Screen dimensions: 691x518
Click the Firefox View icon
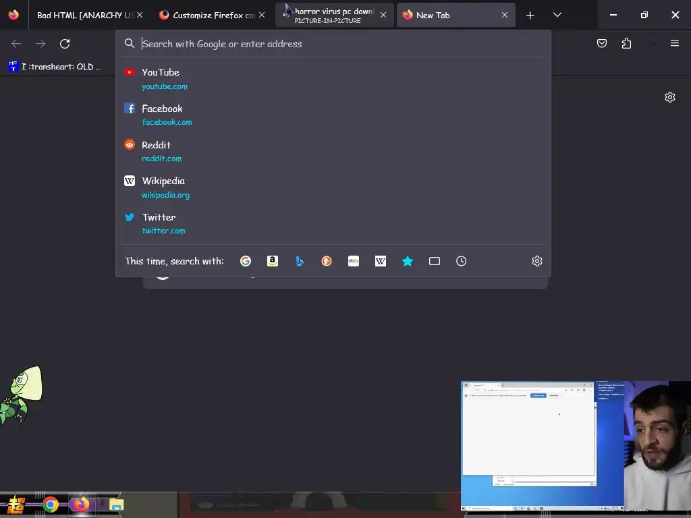pyautogui.click(x=13, y=15)
